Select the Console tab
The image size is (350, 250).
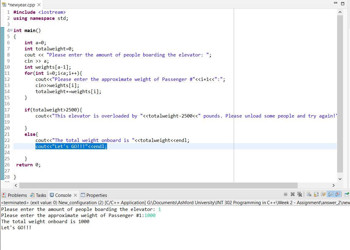[x=63, y=195]
